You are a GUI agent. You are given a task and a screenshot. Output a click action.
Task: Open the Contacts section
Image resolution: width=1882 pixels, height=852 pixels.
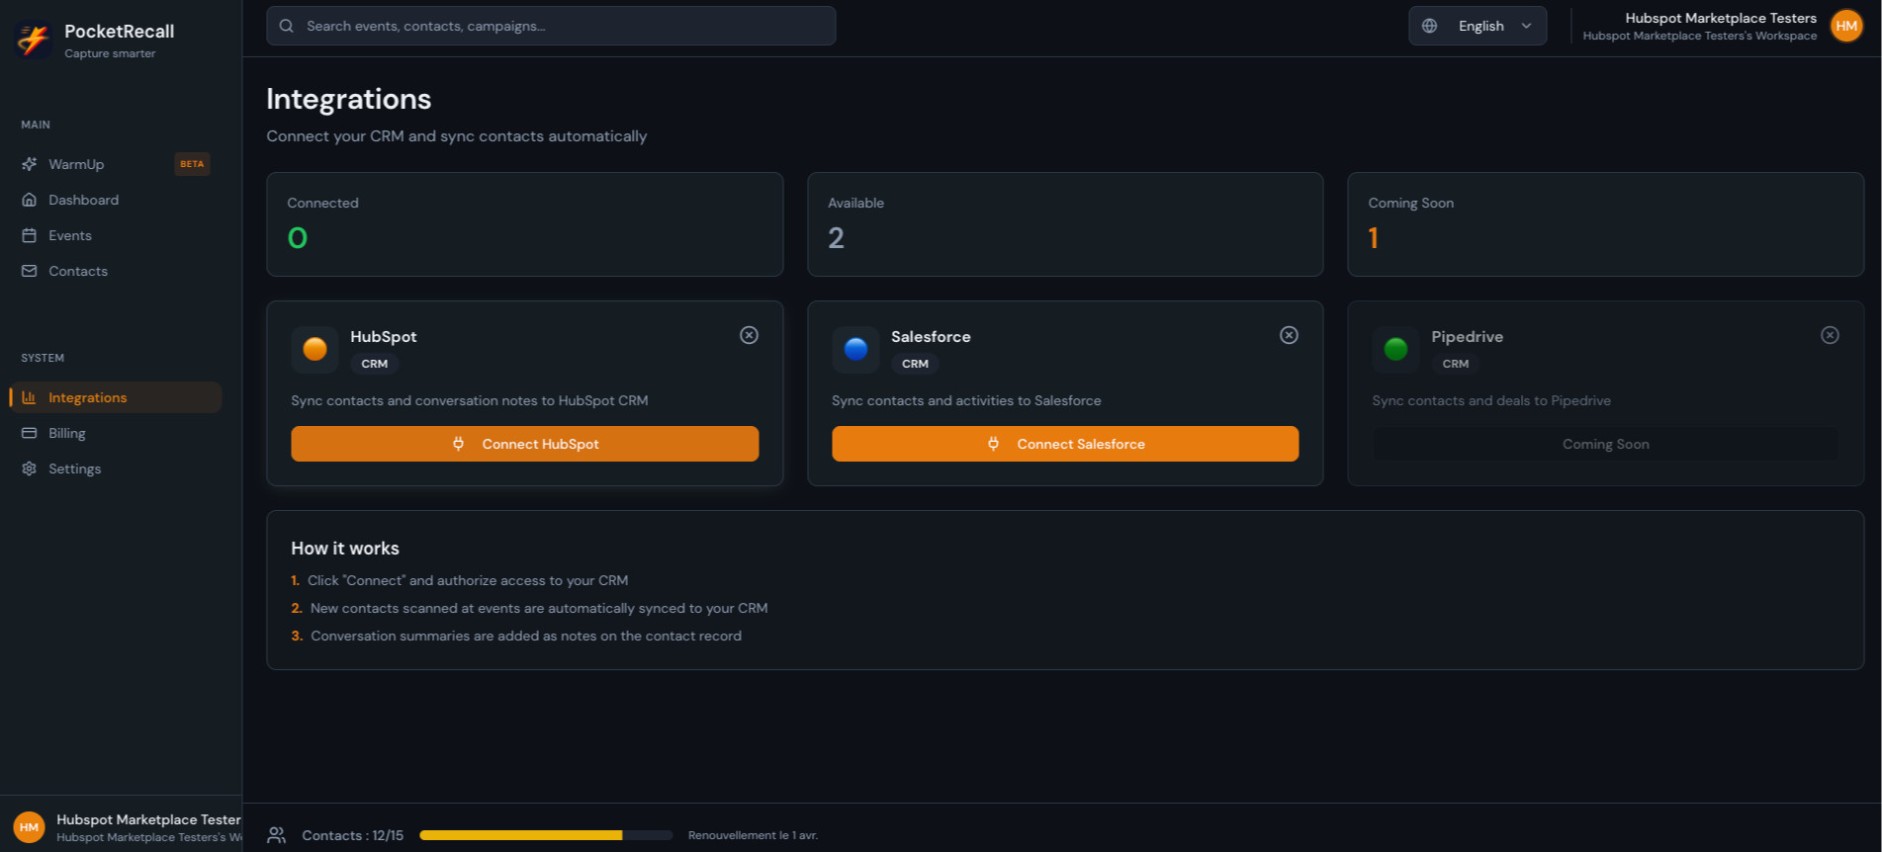click(x=116, y=271)
